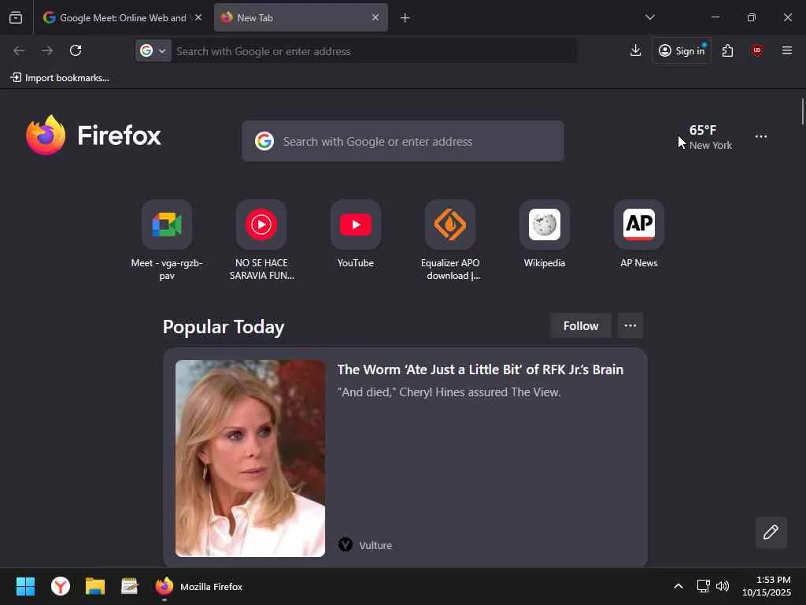
Task: Open the weather widget options menu
Action: [x=761, y=136]
